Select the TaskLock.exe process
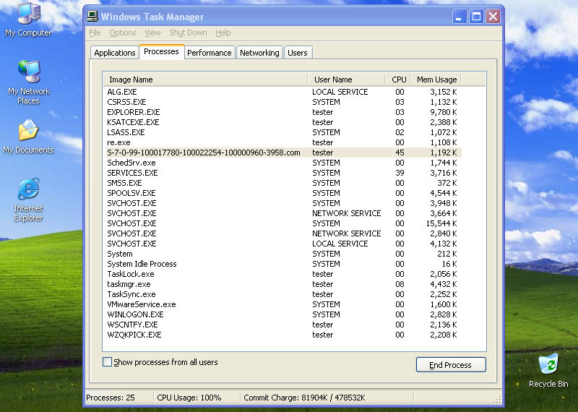The image size is (578, 412). [x=283, y=274]
